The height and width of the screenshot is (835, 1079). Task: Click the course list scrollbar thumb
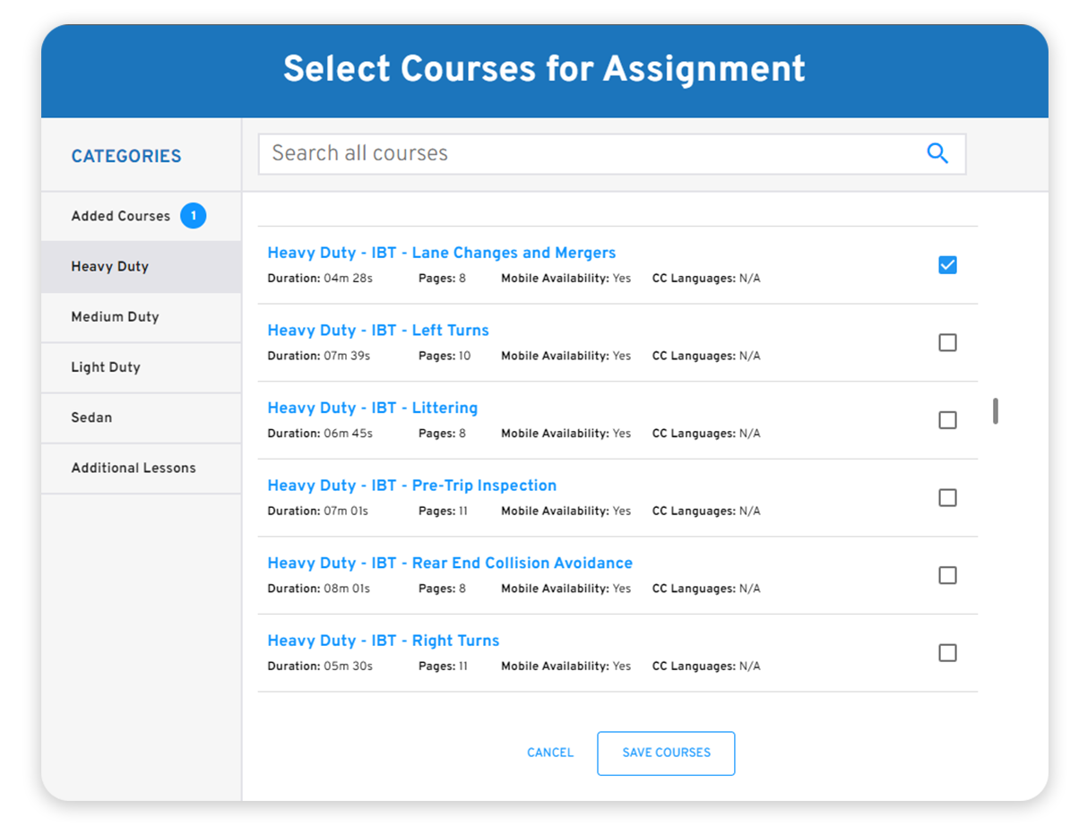[x=996, y=410]
